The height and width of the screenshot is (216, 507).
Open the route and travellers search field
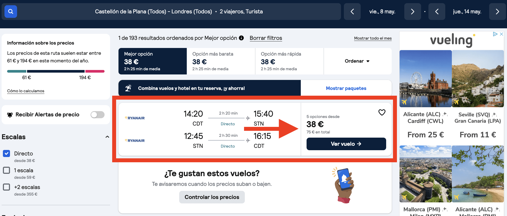pos(171,12)
